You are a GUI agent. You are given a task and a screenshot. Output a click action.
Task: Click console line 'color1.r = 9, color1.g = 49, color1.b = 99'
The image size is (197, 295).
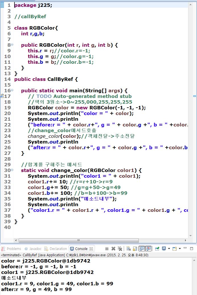point(57,284)
